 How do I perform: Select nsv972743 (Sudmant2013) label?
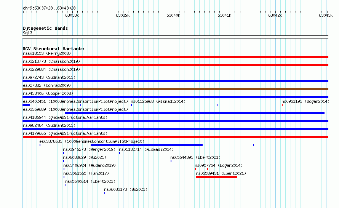49,77
